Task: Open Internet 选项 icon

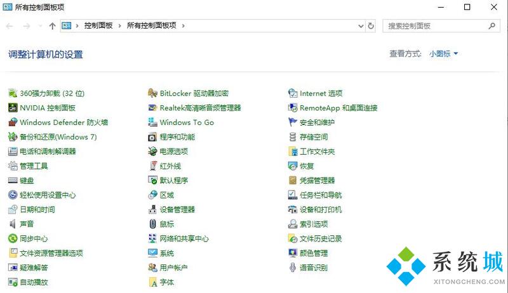Action: [x=293, y=93]
